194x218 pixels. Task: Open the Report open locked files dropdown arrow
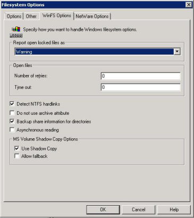[177, 52]
